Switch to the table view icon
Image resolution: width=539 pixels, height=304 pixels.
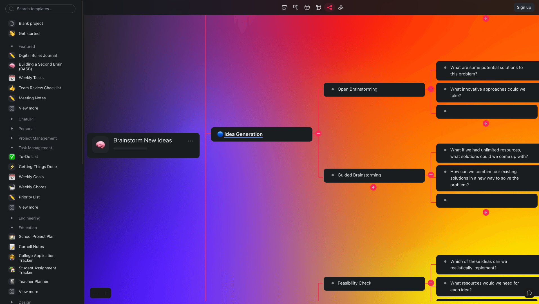click(318, 7)
